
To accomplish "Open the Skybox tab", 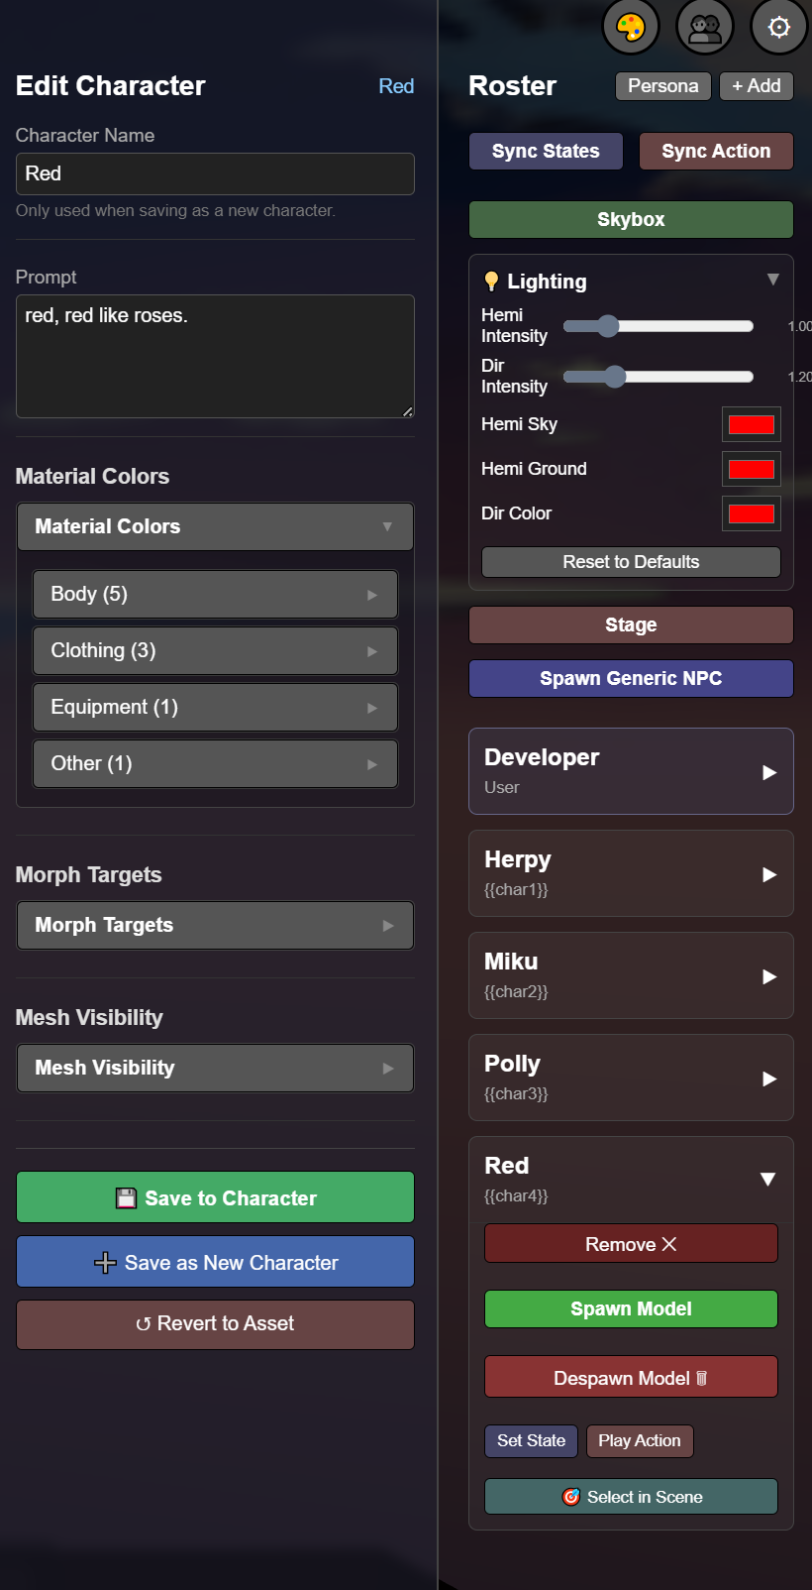I will (631, 219).
